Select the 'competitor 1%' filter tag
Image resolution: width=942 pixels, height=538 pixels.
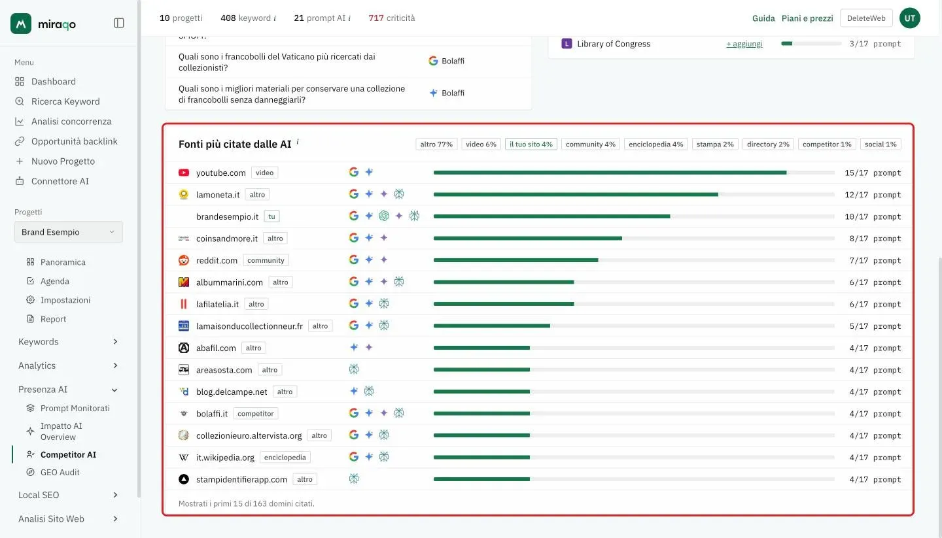[827, 144]
